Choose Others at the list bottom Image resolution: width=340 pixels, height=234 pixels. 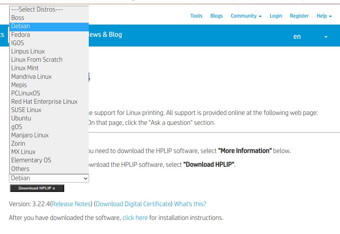(x=49, y=169)
